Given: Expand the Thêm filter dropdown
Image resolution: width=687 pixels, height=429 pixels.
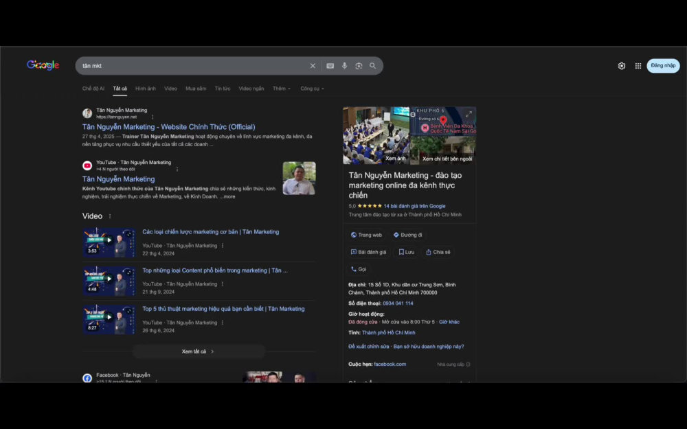Looking at the screenshot, I should pyautogui.click(x=281, y=89).
